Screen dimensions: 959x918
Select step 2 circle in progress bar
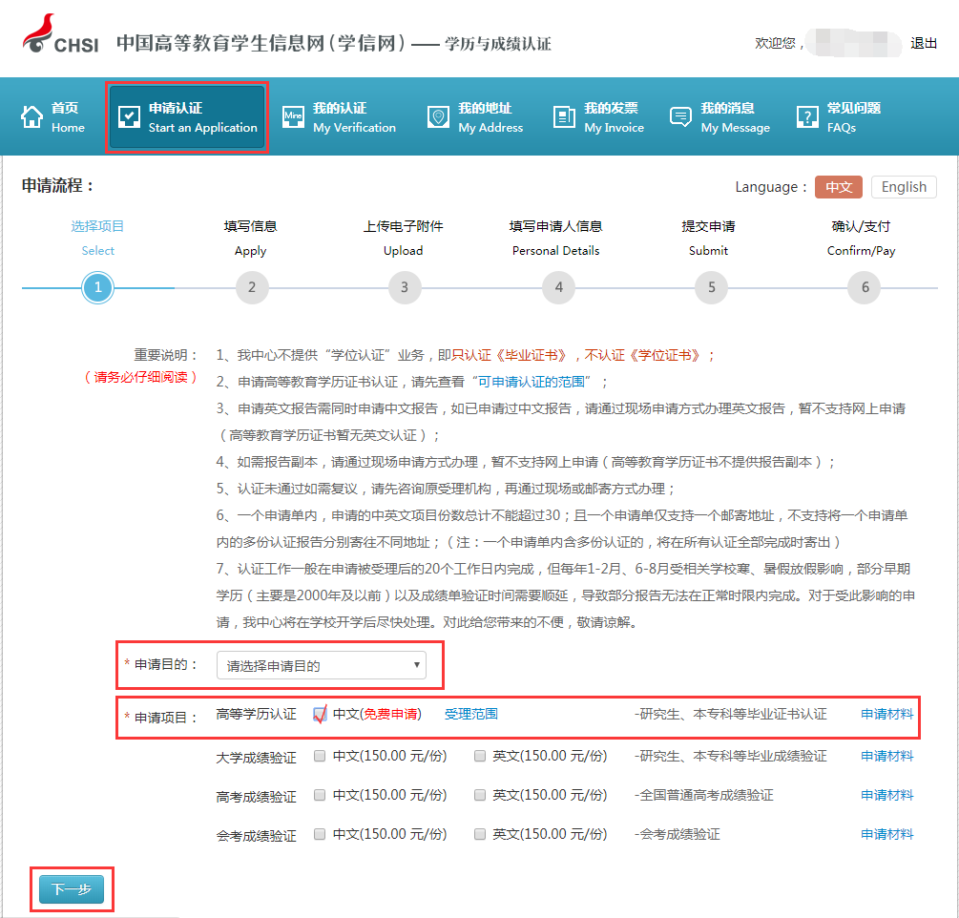pyautogui.click(x=252, y=287)
